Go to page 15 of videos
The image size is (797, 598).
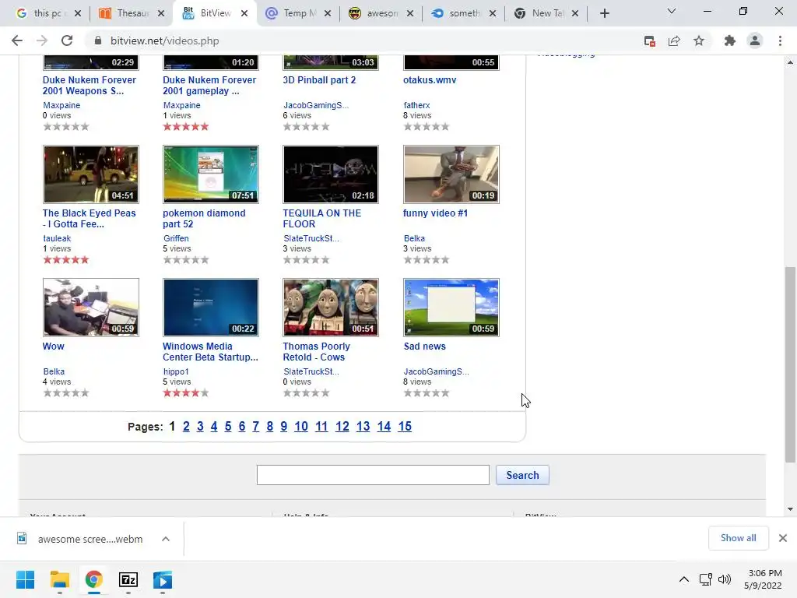405,427
